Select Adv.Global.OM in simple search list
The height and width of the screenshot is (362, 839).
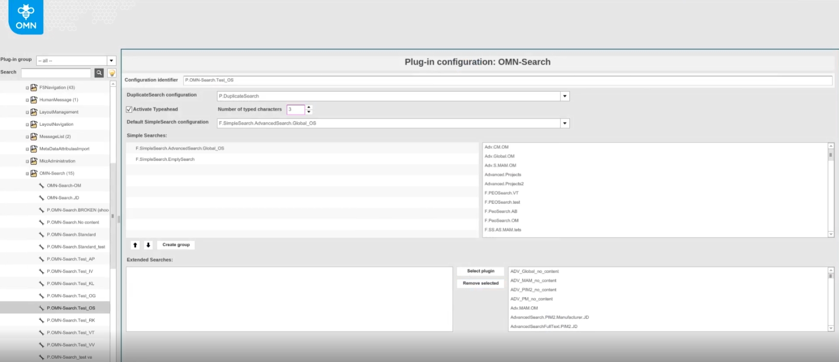[x=499, y=156]
